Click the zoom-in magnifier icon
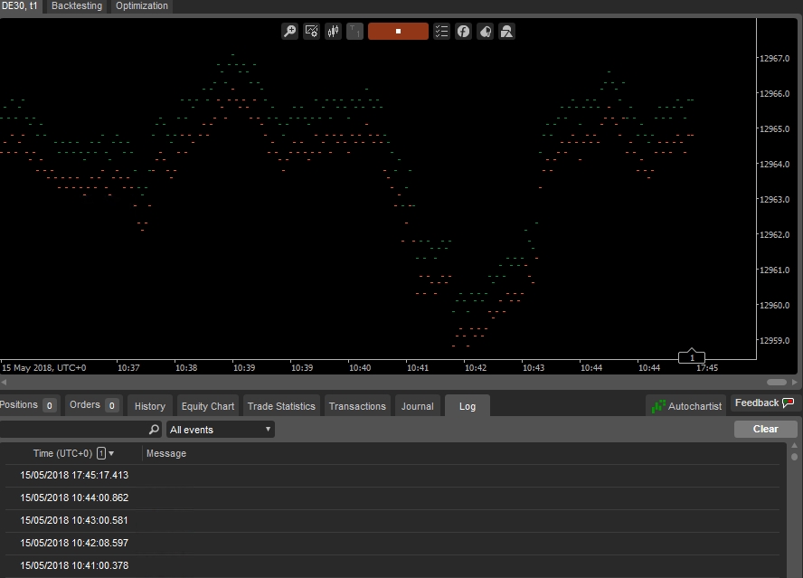This screenshot has width=803, height=578. click(290, 32)
